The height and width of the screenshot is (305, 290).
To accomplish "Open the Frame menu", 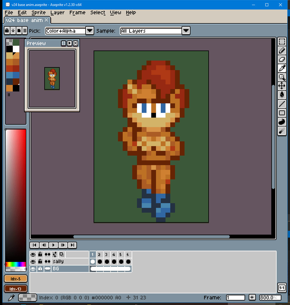I will point(77,12).
